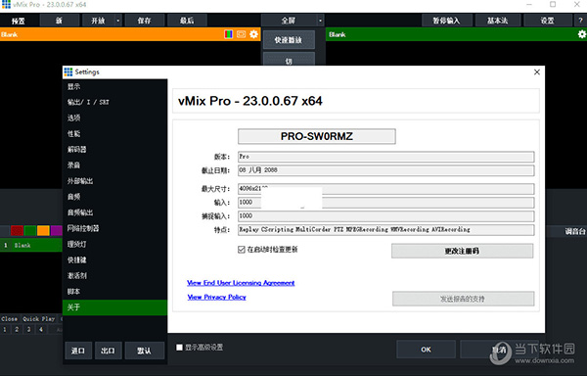The height and width of the screenshot is (376, 587).
Task: Click the overlay frame icon on Preview bar
Action: pyautogui.click(x=241, y=34)
